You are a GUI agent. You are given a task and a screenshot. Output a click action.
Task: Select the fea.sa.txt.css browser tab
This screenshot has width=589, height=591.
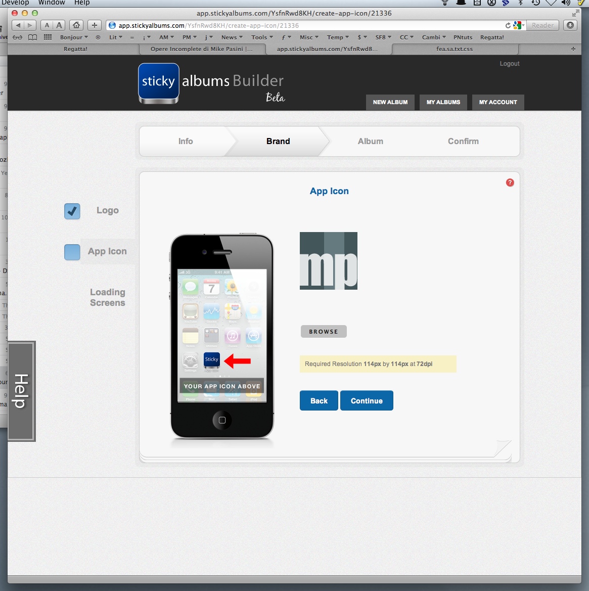point(454,49)
